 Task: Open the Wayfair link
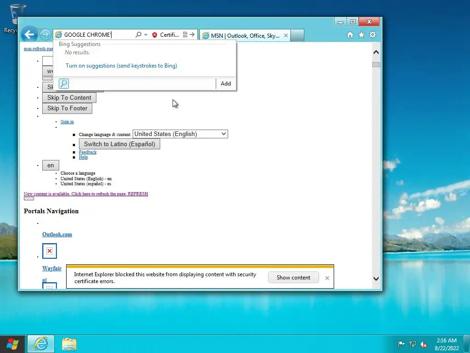[52, 268]
